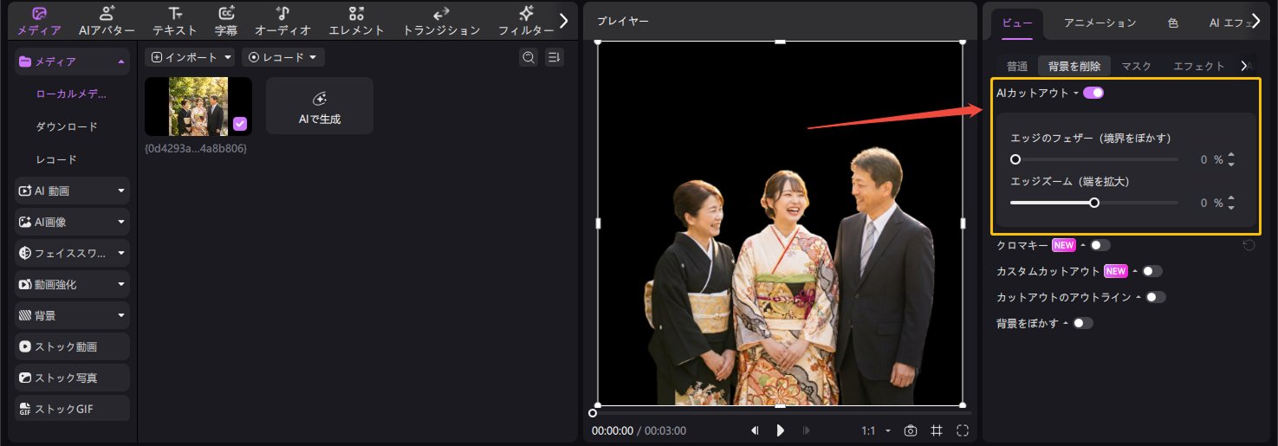
Task: Open the メディア tab in top toolbar
Action: point(39,21)
